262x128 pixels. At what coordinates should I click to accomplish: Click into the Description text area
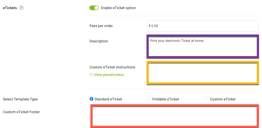pos(203,47)
